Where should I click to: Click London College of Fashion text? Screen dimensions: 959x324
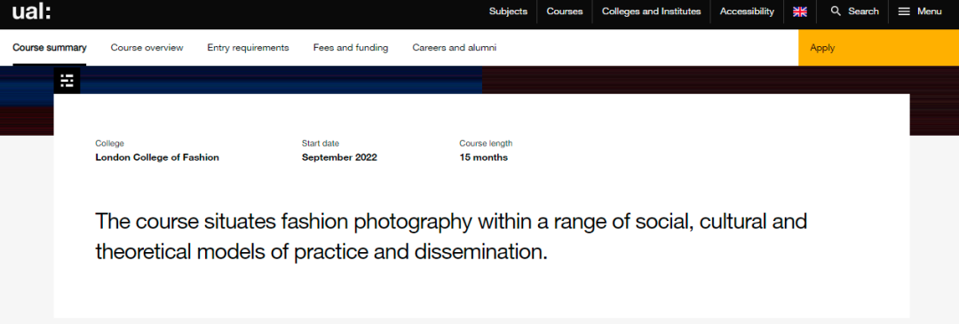(157, 158)
